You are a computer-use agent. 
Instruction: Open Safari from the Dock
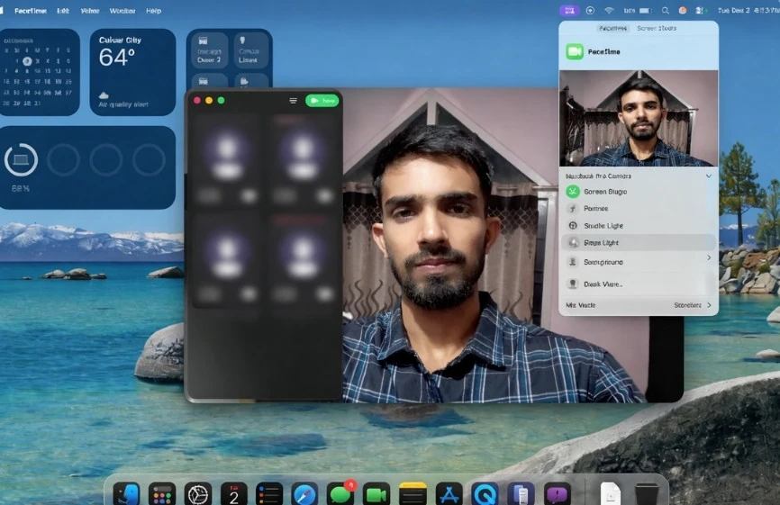coord(304,494)
